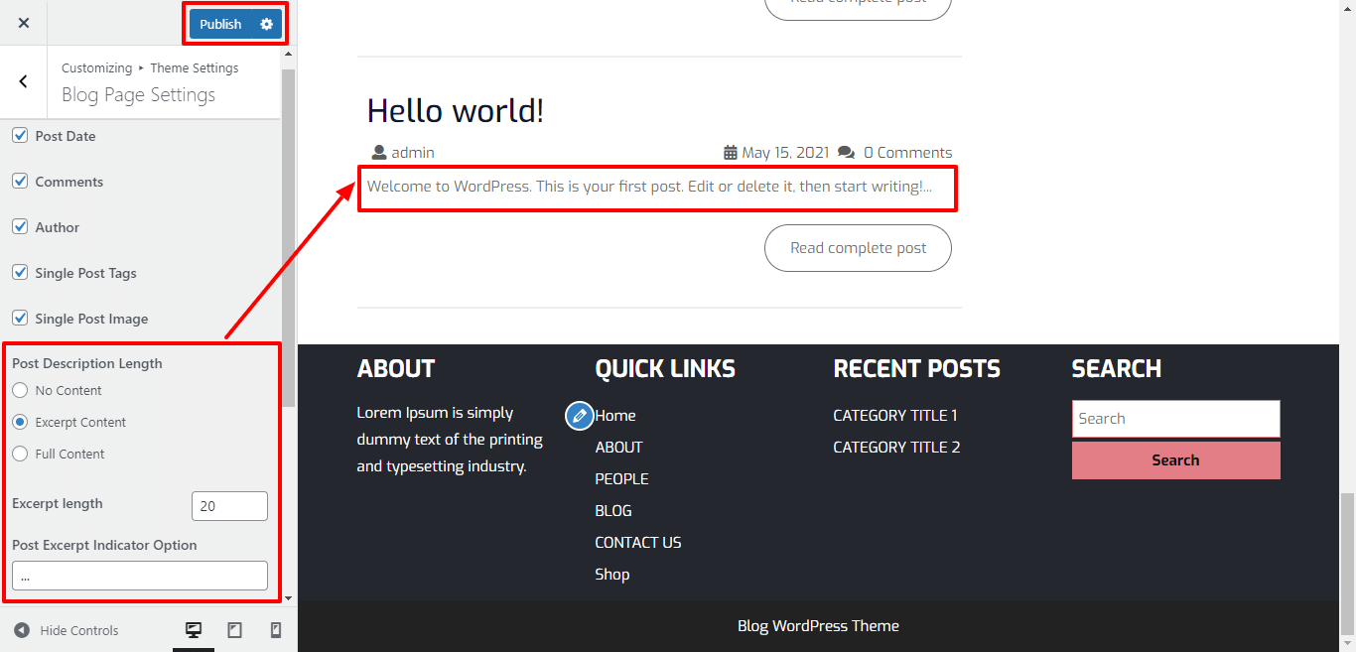Select the No Content radio option
1356x652 pixels.
point(20,391)
